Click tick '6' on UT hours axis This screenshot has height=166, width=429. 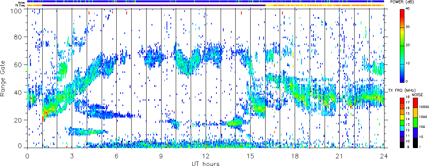point(117,156)
